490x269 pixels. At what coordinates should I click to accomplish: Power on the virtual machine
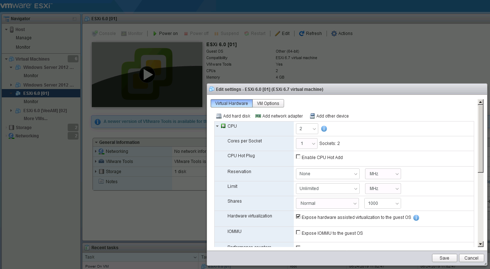pos(165,34)
